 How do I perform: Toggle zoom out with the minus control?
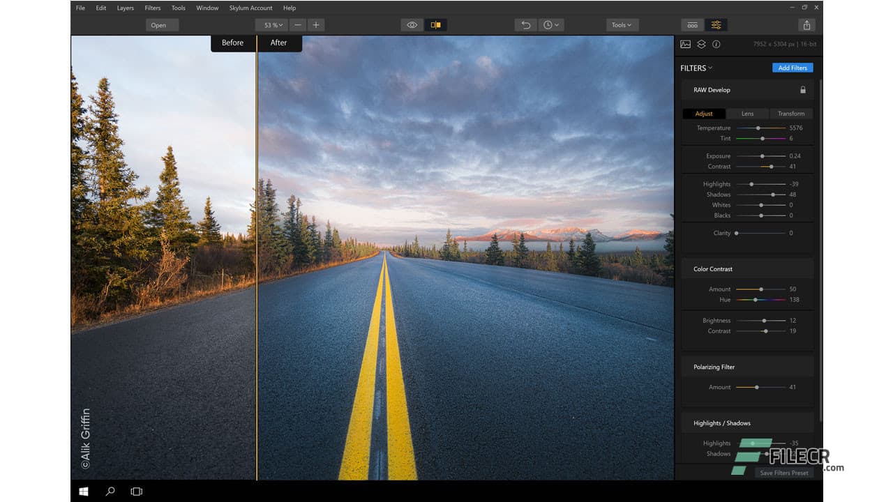tap(298, 24)
